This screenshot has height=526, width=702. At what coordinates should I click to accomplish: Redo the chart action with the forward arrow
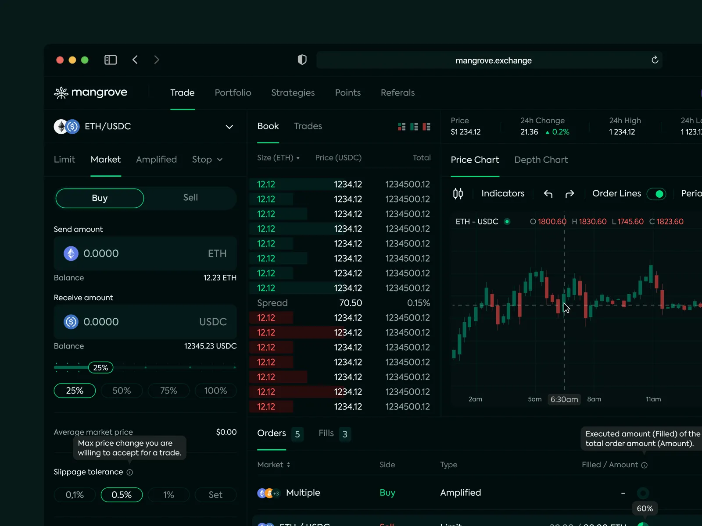pos(569,194)
